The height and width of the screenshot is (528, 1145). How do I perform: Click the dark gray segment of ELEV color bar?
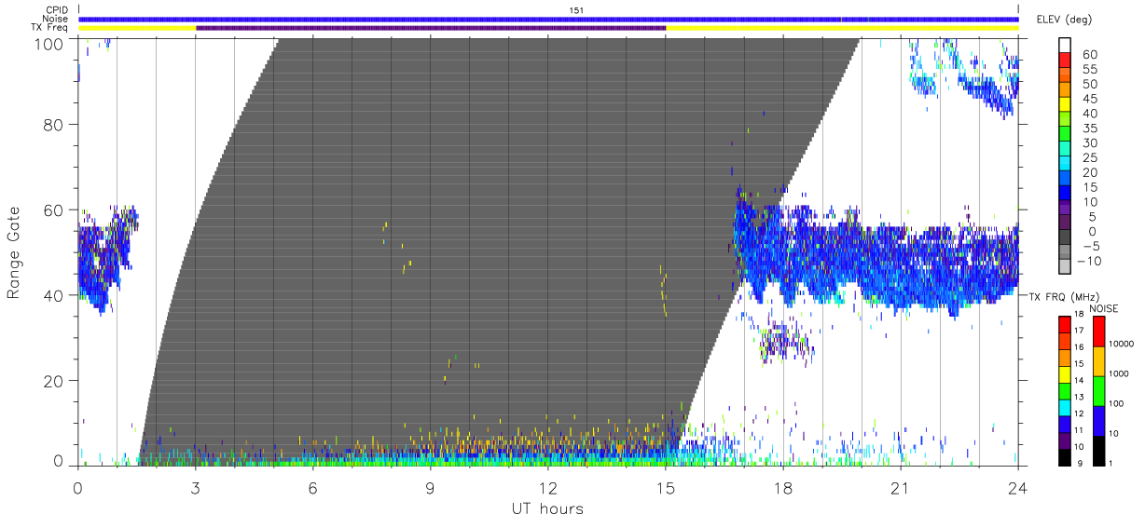pos(1065,238)
